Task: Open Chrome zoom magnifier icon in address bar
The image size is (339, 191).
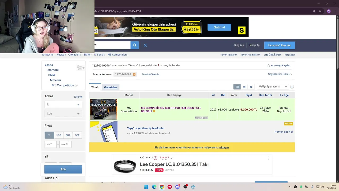Action: point(314,11)
